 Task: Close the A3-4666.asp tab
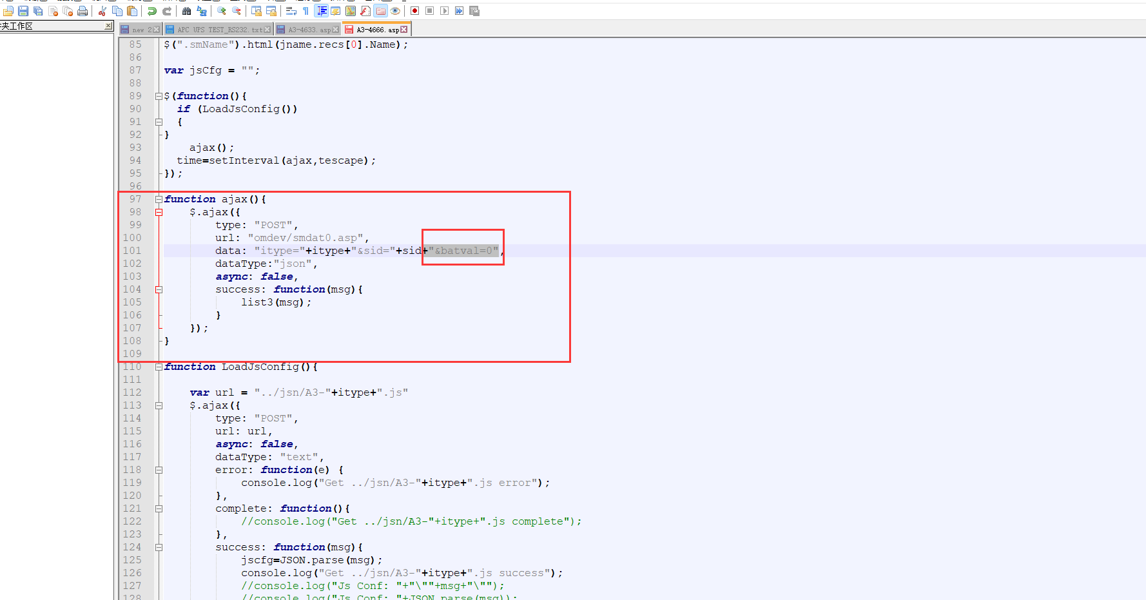(403, 30)
